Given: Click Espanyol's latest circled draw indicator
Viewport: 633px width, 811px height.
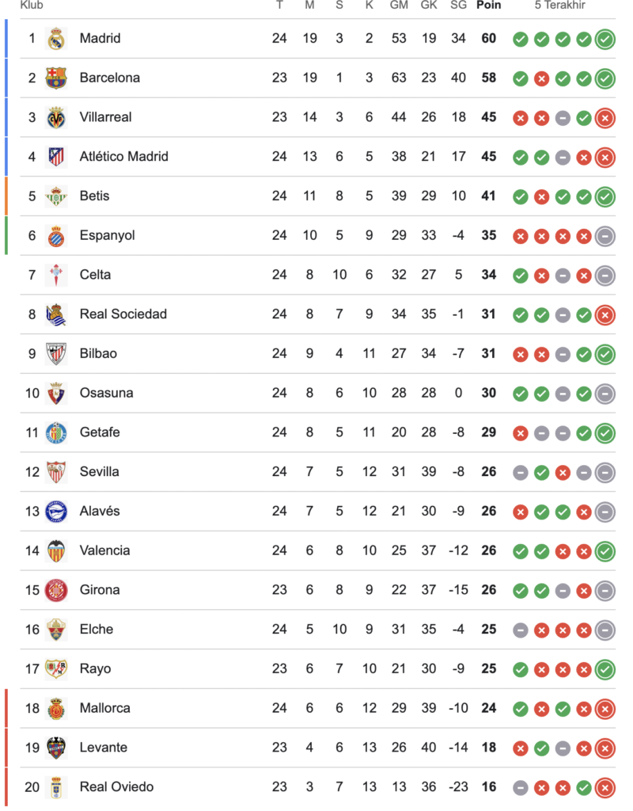Looking at the screenshot, I should click(605, 235).
